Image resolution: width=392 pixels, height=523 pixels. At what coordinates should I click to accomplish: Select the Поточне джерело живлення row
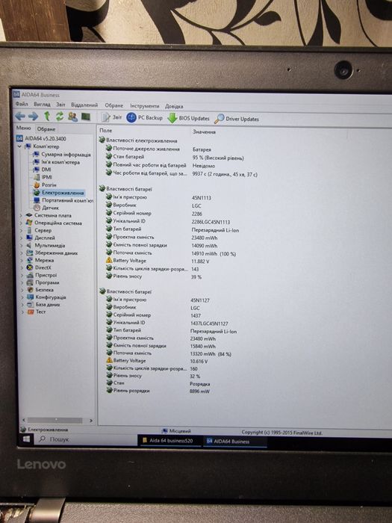point(158,149)
